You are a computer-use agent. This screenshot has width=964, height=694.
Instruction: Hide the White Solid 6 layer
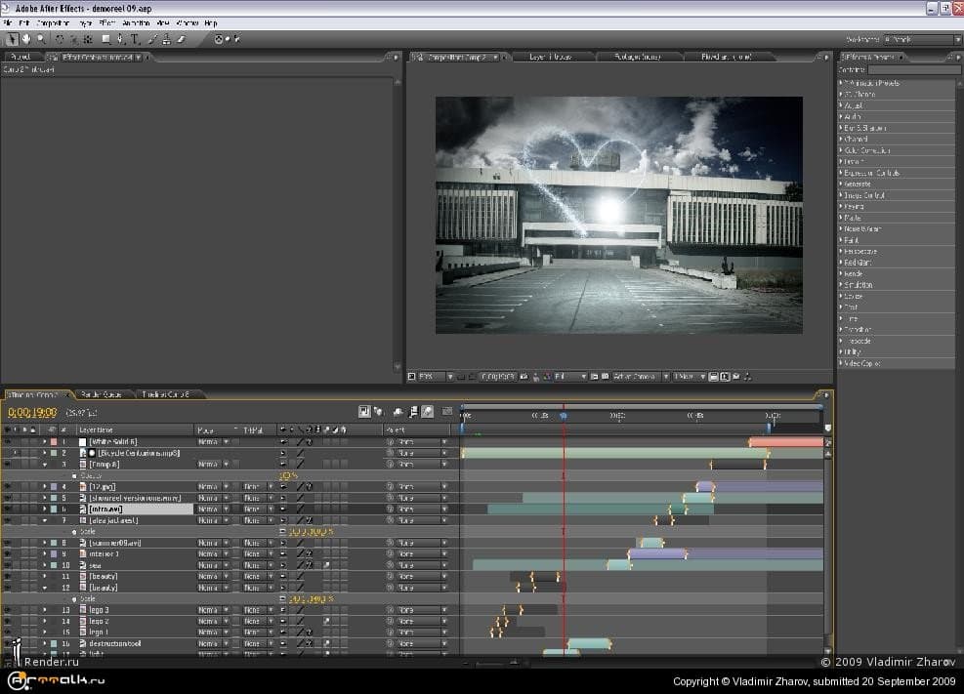point(7,442)
